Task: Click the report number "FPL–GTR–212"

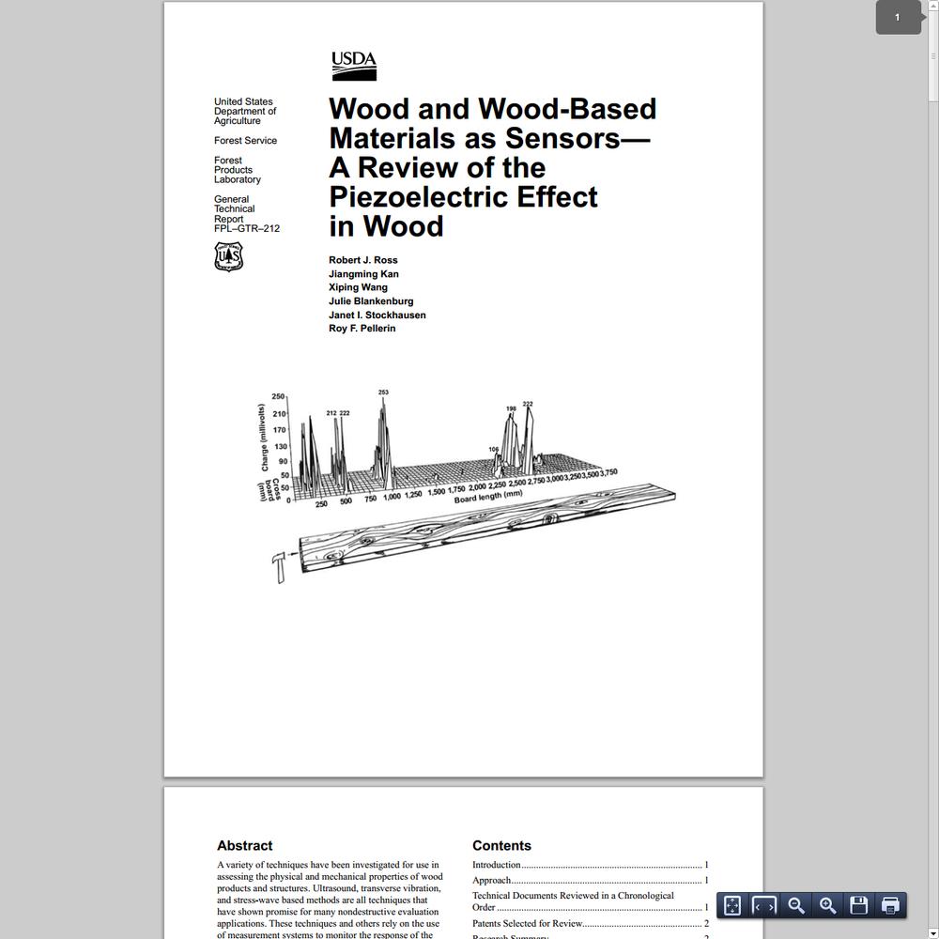Action: 247,229
